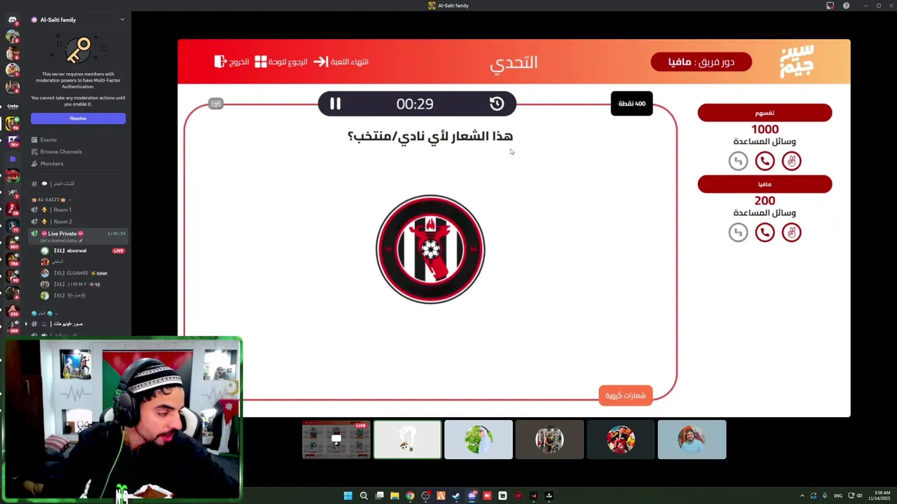Switch to Discord from the taskbar

[472, 496]
